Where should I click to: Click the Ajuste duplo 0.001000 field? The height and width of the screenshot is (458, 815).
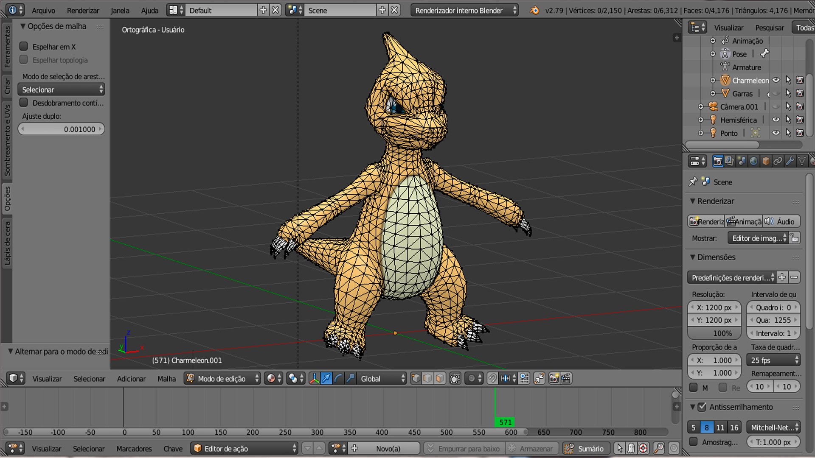coord(61,129)
